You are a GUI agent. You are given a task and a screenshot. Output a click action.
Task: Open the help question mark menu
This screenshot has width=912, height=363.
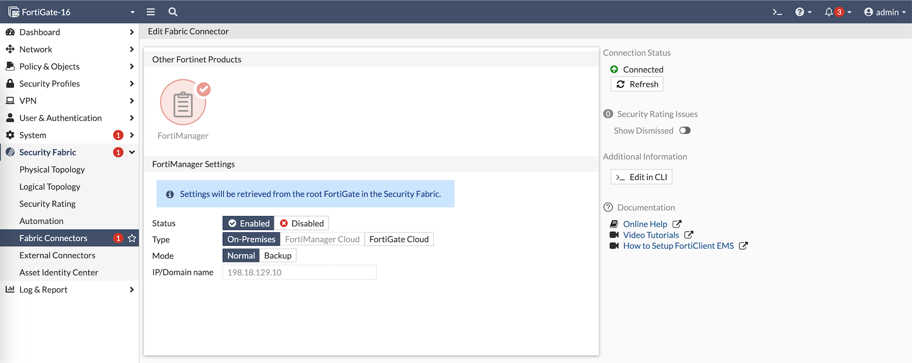pyautogui.click(x=800, y=12)
